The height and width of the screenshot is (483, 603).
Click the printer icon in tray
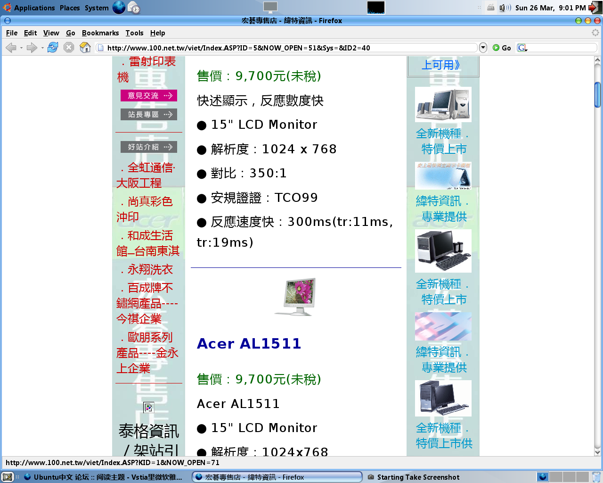point(491,8)
